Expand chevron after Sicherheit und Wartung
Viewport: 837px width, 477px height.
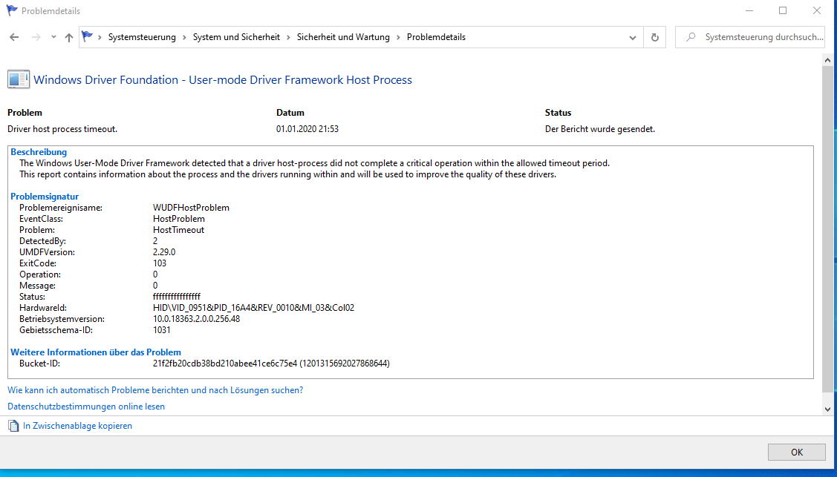398,37
